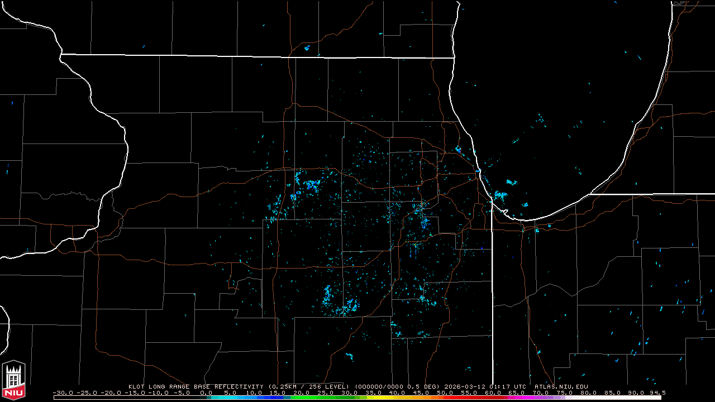Select the KLOT LONG RANGE BASE REFLECTIVITY caption
Image resolution: width=715 pixels, height=402 pixels.
(196, 386)
